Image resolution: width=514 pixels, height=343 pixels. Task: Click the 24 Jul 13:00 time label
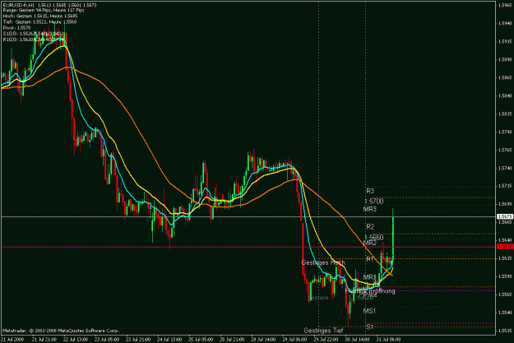point(169,340)
